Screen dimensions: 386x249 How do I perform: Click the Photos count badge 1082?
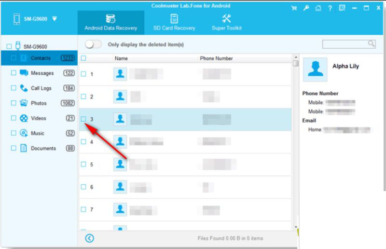[x=68, y=103]
